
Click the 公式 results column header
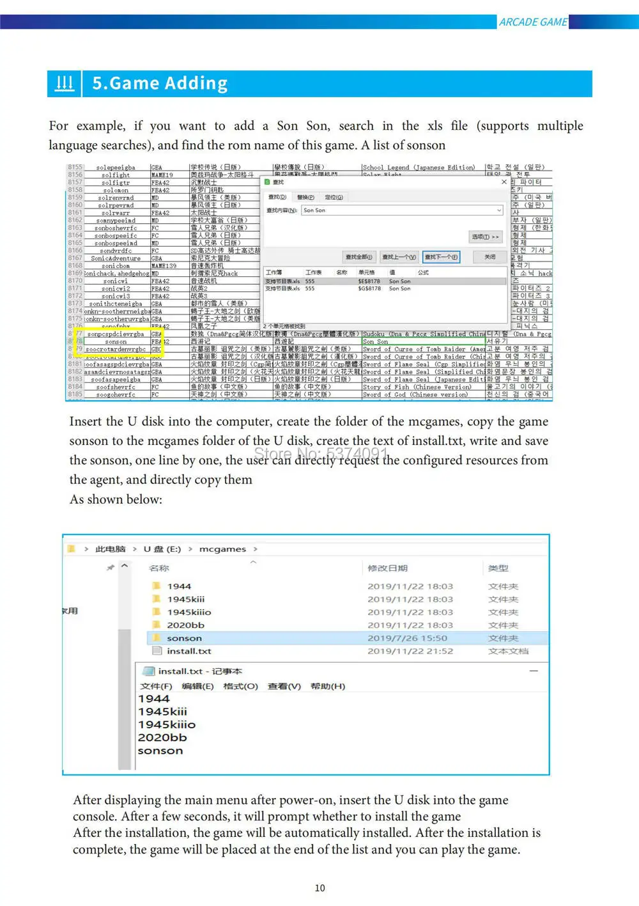423,272
